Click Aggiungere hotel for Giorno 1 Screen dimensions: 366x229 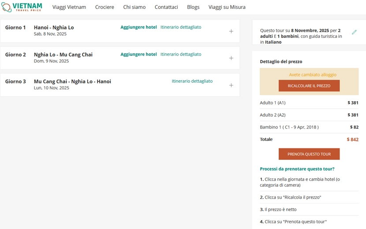[x=138, y=27]
